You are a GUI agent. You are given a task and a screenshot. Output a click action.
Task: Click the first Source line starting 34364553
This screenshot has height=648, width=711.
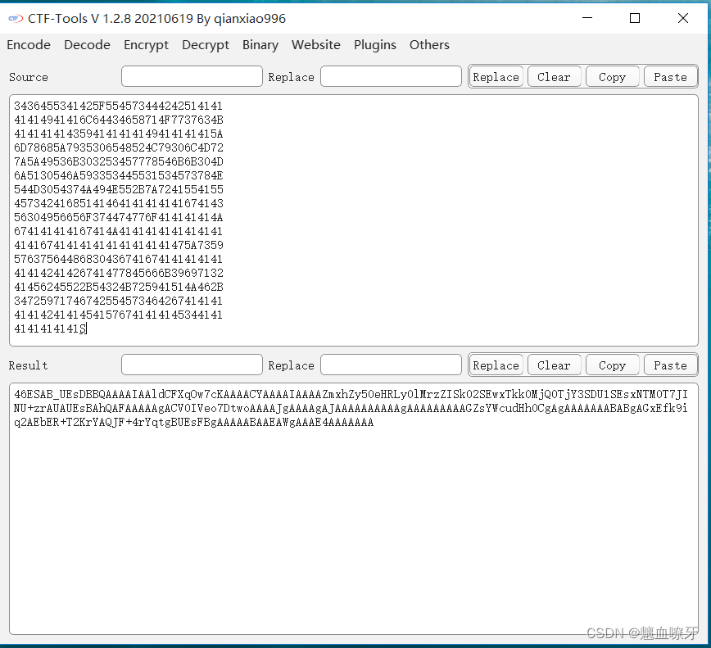118,106
